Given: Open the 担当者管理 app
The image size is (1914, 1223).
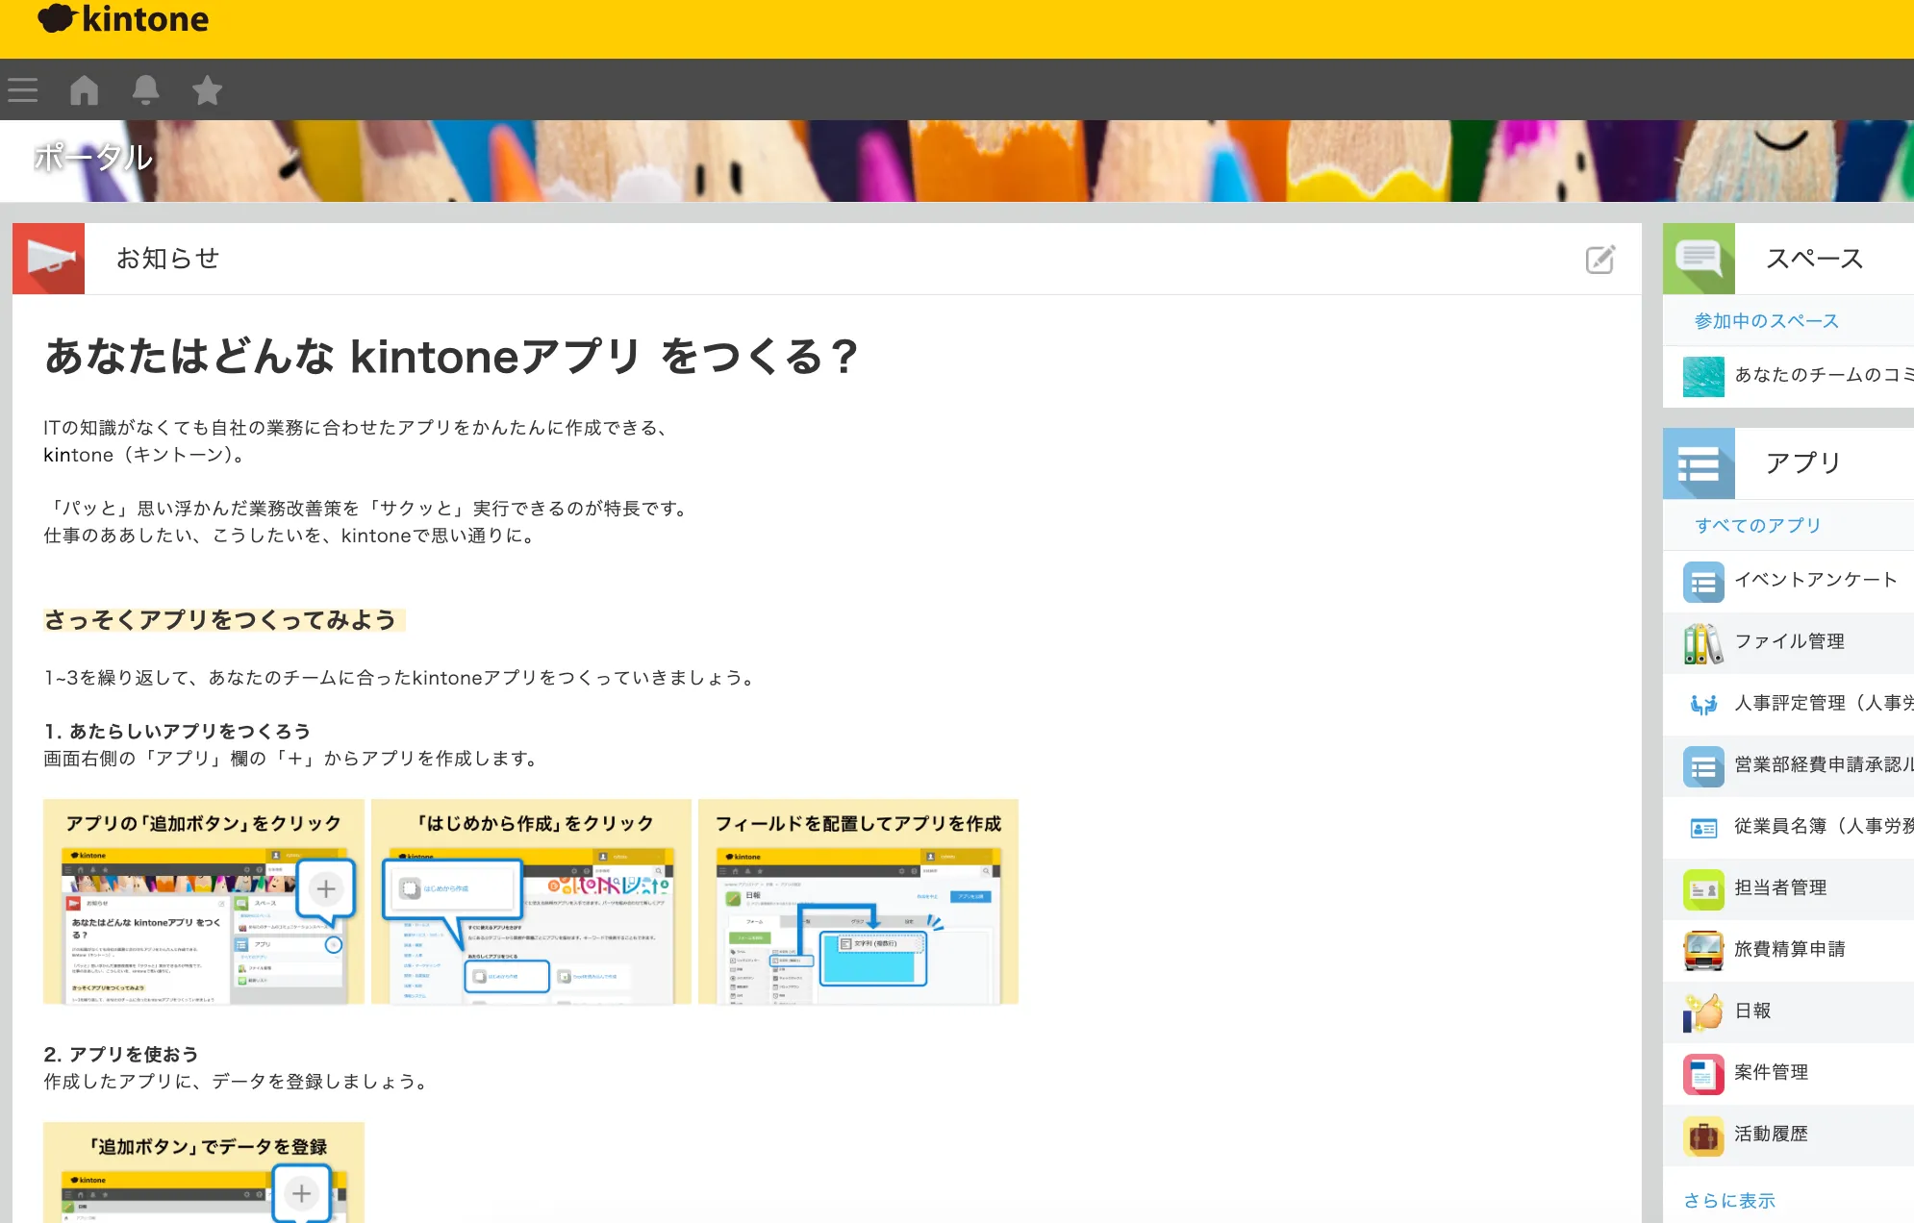Looking at the screenshot, I should [1779, 888].
